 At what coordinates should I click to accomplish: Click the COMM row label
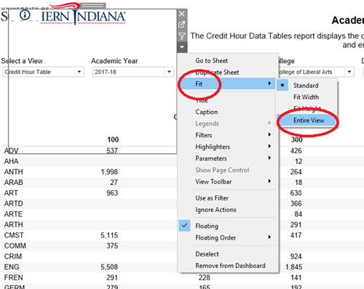coord(15,245)
